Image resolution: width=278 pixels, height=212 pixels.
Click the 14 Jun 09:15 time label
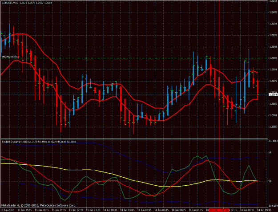pyautogui.click(x=264, y=210)
